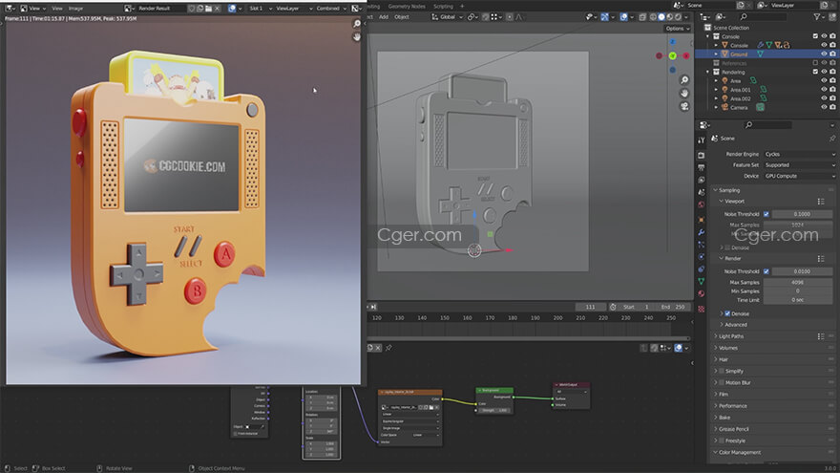Uncheck the Render Denoise checkbox

[x=727, y=313]
